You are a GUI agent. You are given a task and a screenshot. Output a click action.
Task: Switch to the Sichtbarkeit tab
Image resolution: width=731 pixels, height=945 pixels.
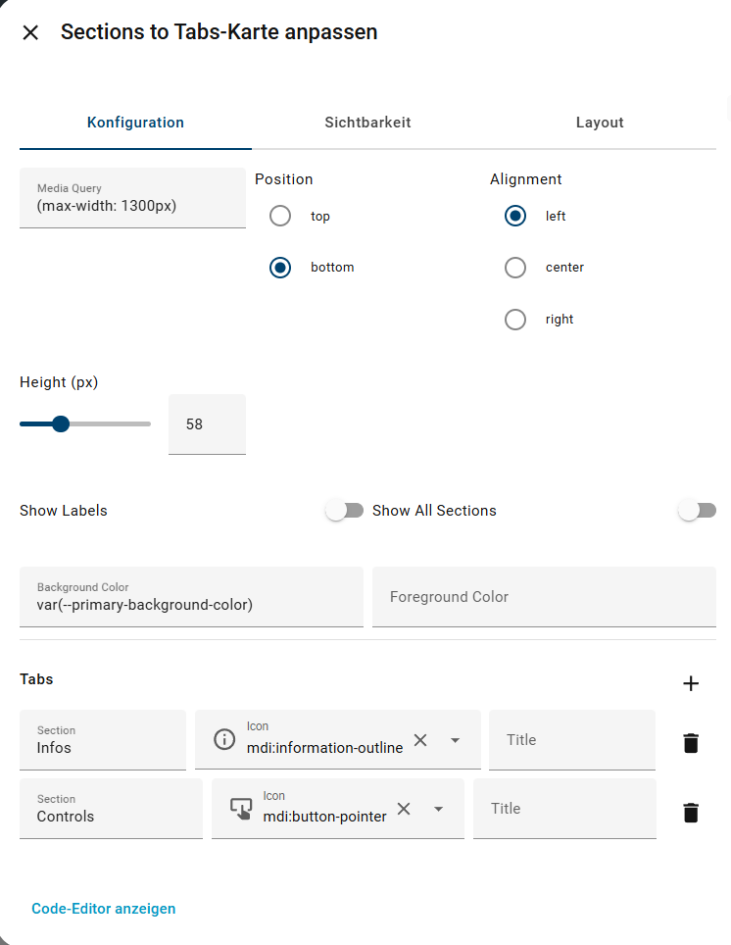coord(367,123)
